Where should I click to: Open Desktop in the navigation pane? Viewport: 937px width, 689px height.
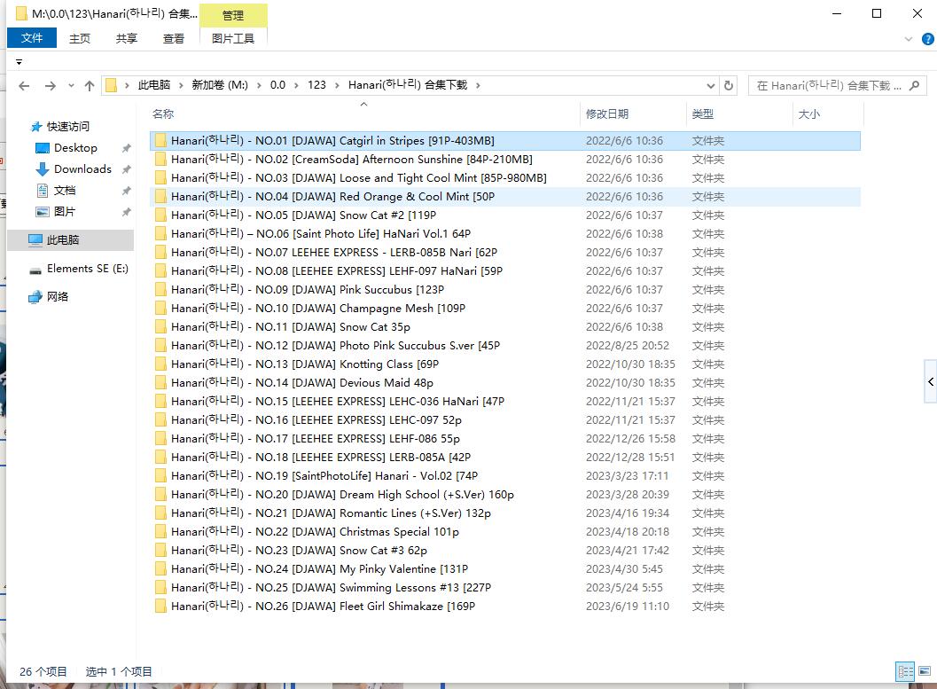75,147
